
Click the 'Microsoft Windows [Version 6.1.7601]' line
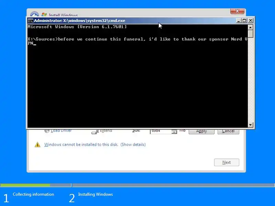pos(77,27)
